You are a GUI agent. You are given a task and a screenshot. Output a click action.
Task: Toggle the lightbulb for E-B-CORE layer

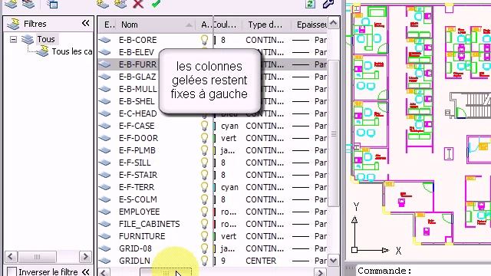pyautogui.click(x=204, y=40)
